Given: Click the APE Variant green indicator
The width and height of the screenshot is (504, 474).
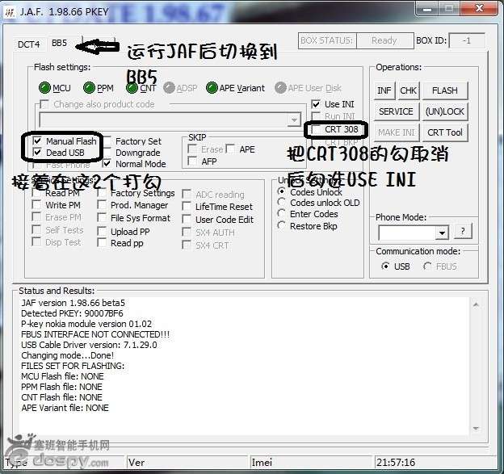Looking at the screenshot, I should point(212,88).
